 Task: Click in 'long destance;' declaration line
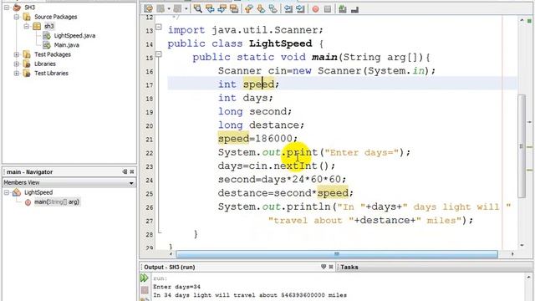261,125
